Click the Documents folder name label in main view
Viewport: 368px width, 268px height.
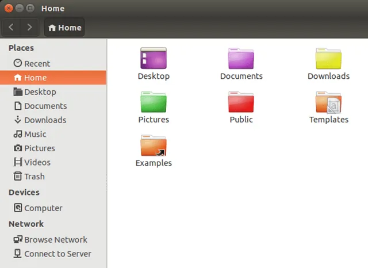click(241, 76)
